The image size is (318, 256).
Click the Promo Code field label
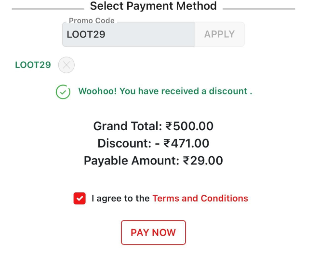coord(92,21)
